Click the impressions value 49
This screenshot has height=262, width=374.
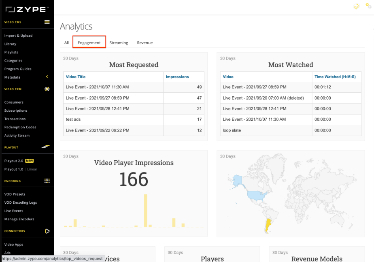click(200, 87)
